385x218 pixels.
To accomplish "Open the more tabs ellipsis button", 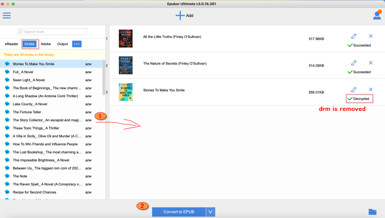I will 77,44.
